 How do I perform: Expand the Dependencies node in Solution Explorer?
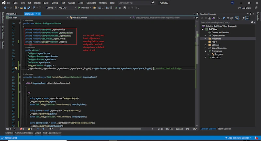205,35
